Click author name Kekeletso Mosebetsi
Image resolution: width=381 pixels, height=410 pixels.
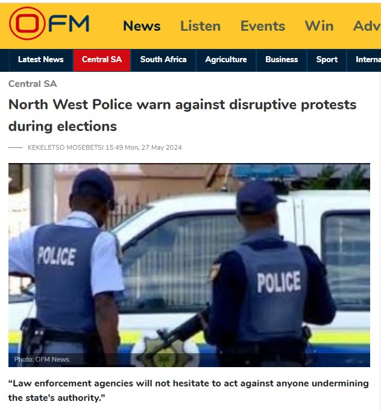tap(66, 147)
